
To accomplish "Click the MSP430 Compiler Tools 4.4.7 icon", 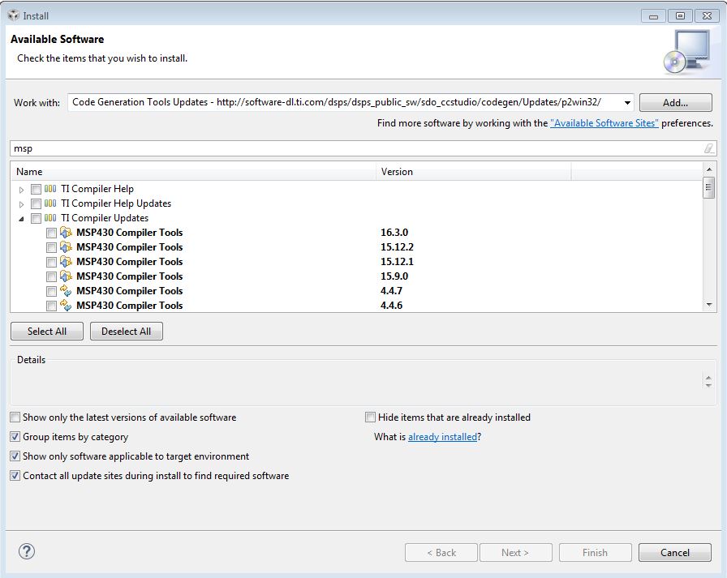I will tap(67, 291).
